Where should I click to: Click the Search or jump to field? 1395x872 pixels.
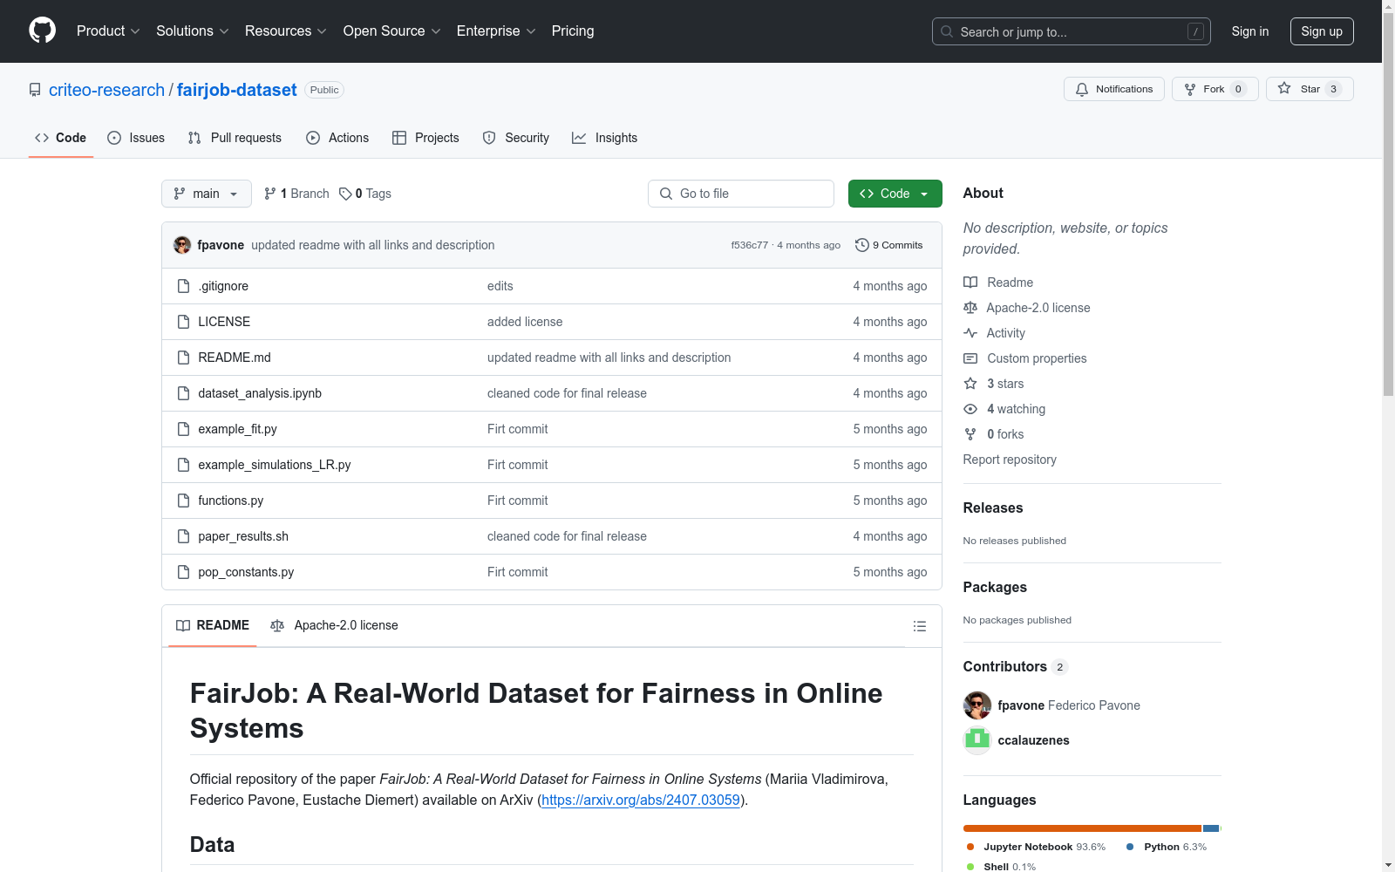tap(1072, 31)
